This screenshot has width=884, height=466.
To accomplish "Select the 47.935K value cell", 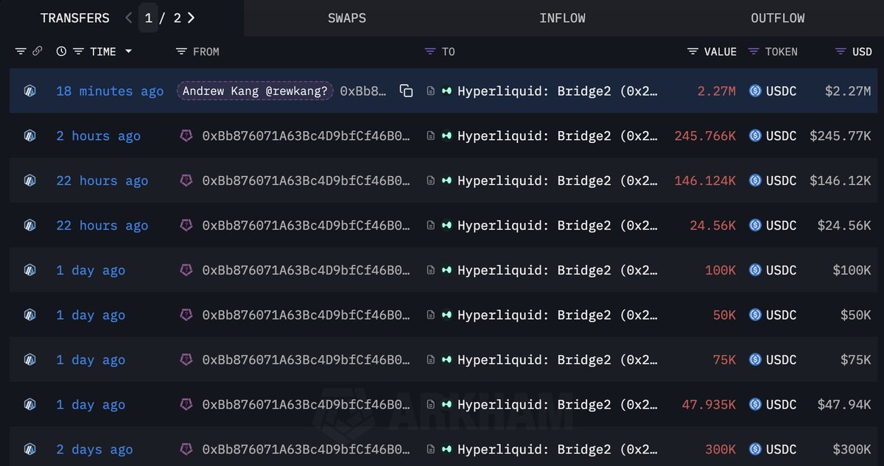I will tap(709, 405).
